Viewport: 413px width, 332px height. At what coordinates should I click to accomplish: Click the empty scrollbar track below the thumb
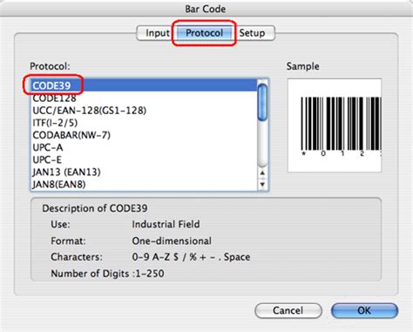click(x=262, y=145)
